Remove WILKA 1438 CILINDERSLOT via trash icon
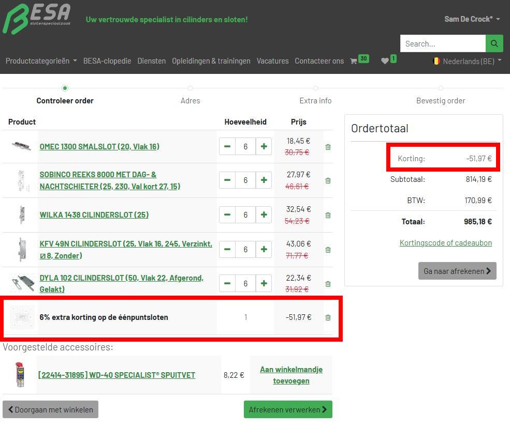Viewport: 510px width, 429px height. (x=328, y=215)
